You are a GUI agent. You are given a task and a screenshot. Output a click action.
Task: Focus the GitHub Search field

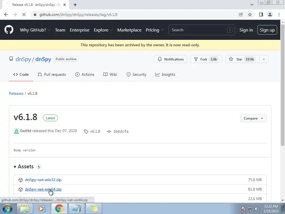[x=202, y=30]
